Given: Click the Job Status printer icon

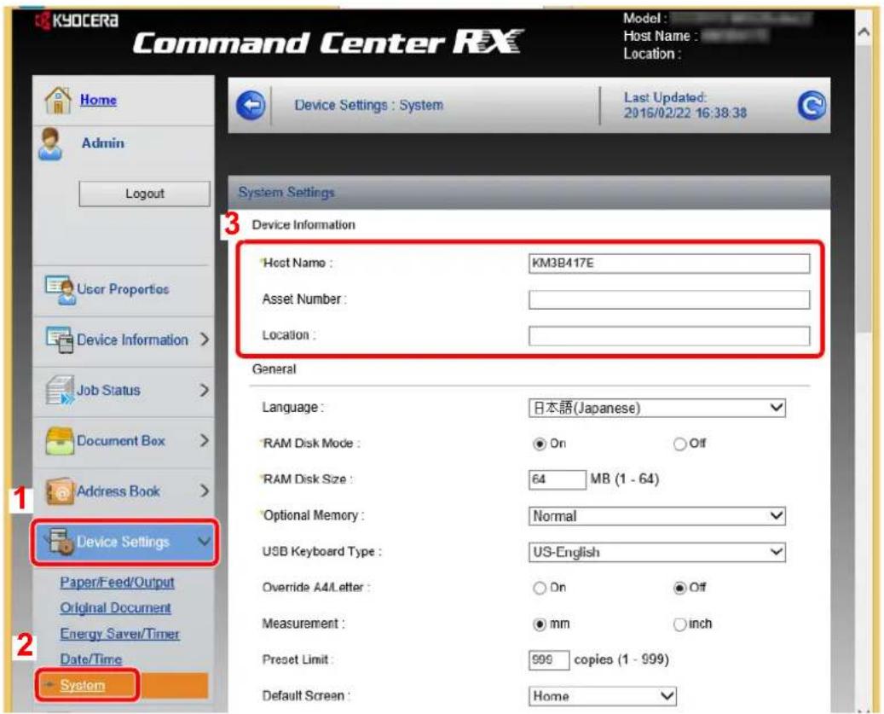Looking at the screenshot, I should pos(59,391).
